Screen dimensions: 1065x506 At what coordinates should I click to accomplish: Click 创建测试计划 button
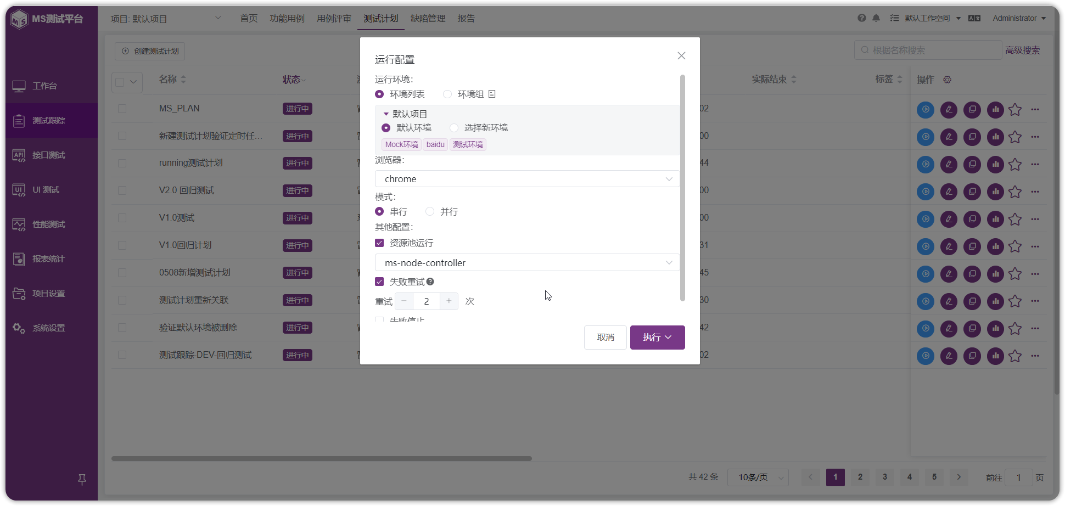[x=150, y=51]
